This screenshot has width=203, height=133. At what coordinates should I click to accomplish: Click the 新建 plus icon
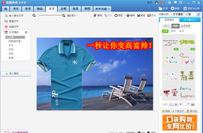(x=172, y=8)
